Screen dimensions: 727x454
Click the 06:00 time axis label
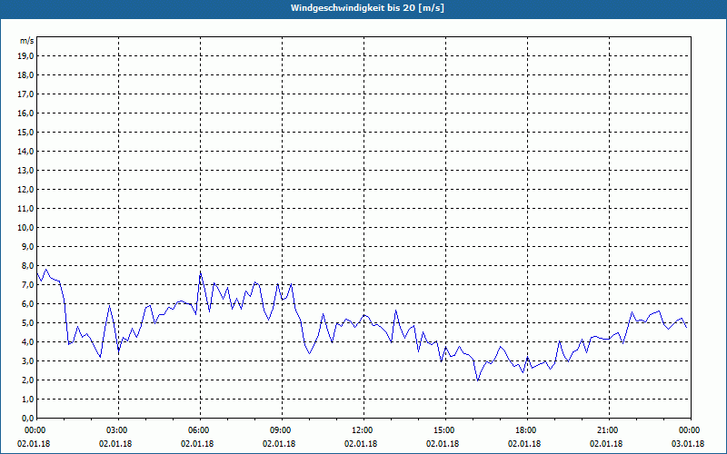point(200,430)
